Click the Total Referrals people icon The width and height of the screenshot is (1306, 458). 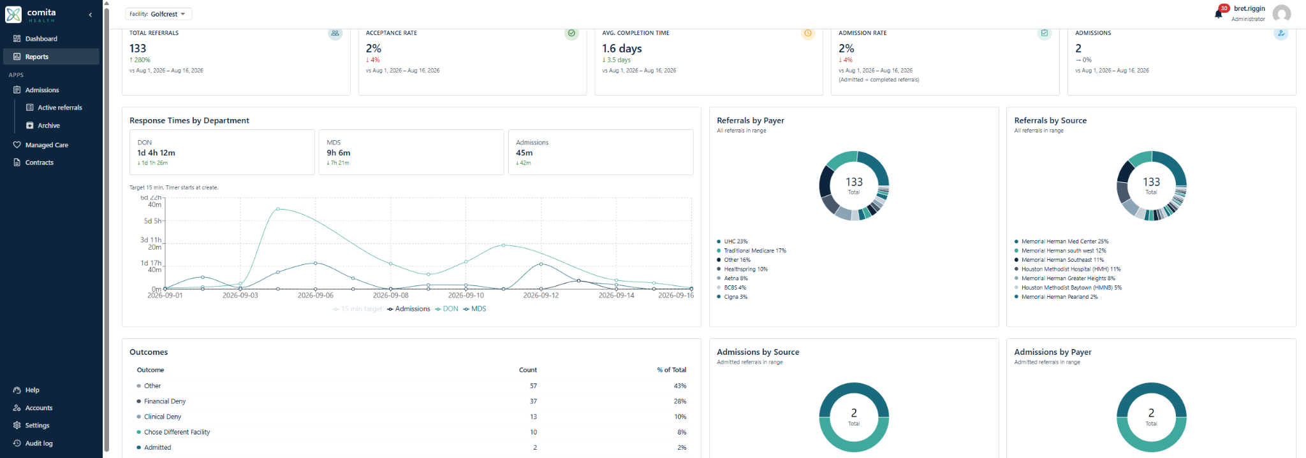coord(335,33)
